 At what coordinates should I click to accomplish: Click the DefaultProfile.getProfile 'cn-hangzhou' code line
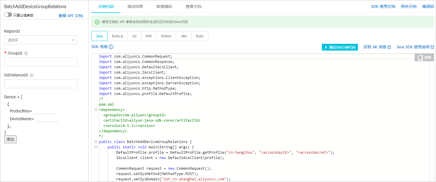click(225, 153)
